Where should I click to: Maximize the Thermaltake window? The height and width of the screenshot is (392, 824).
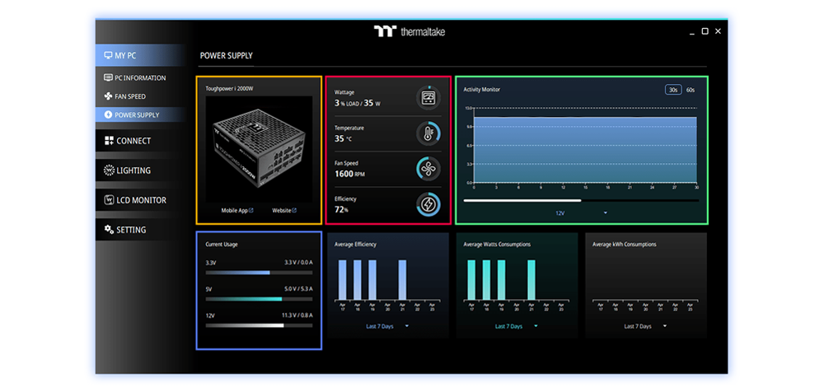coord(705,31)
